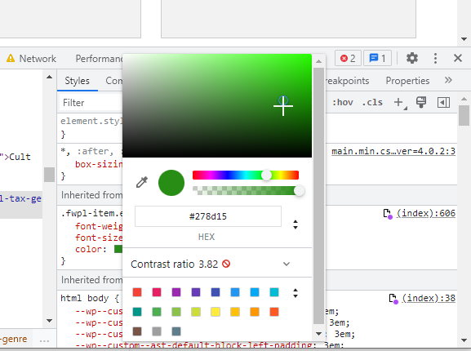
Task: Click the color spectrum gradient area
Action: coord(217,105)
